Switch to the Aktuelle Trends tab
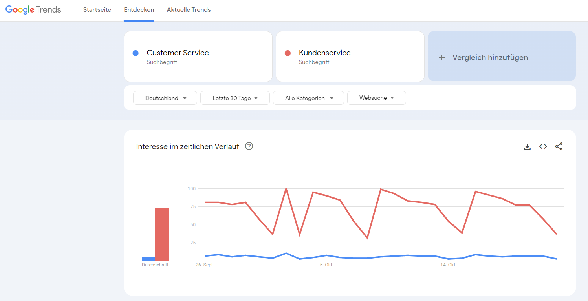This screenshot has height=301, width=588. pyautogui.click(x=189, y=10)
